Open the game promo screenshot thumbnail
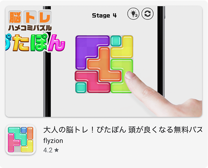The image size is (208, 168). pos(104,61)
